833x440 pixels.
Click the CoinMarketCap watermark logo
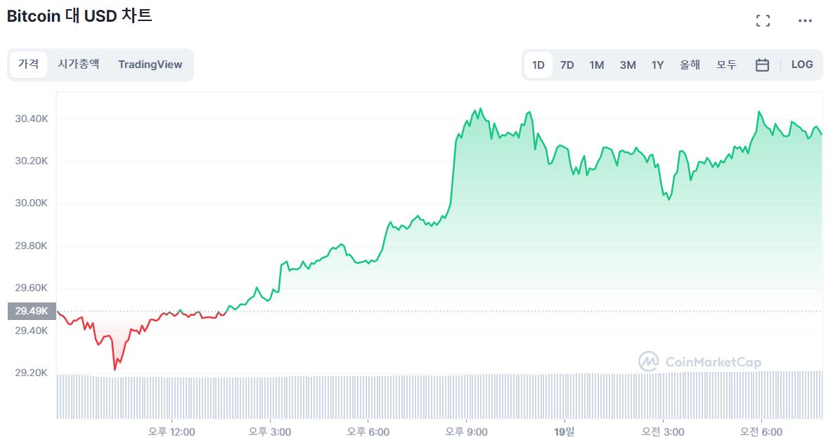pyautogui.click(x=699, y=361)
